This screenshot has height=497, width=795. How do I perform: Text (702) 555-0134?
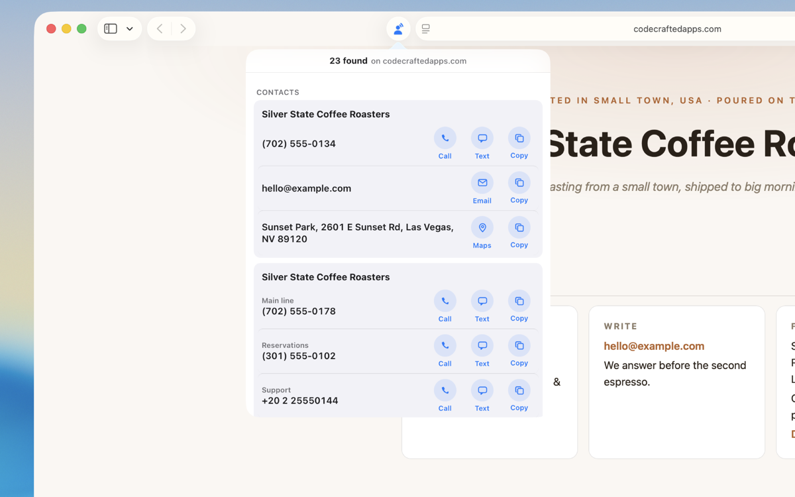[x=482, y=144]
